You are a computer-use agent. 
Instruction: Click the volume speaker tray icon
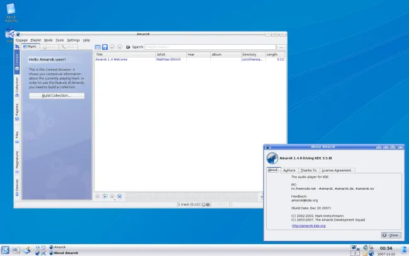pyautogui.click(x=365, y=247)
